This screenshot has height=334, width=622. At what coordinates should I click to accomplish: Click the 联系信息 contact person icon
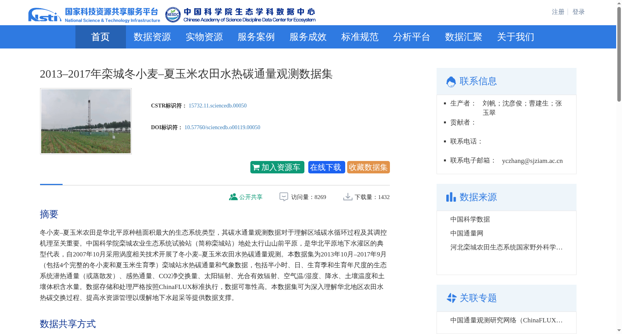pos(451,81)
